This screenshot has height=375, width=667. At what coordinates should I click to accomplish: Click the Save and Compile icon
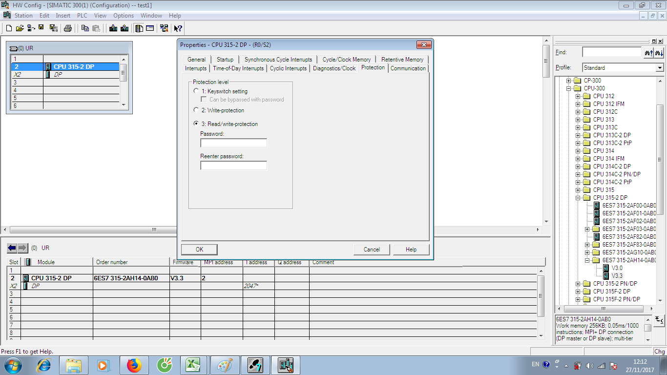(x=53, y=28)
